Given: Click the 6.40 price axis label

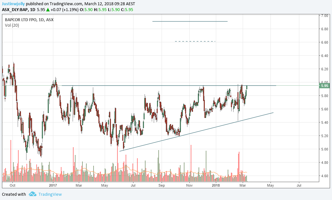Looking at the screenshot, I should click(324, 56).
